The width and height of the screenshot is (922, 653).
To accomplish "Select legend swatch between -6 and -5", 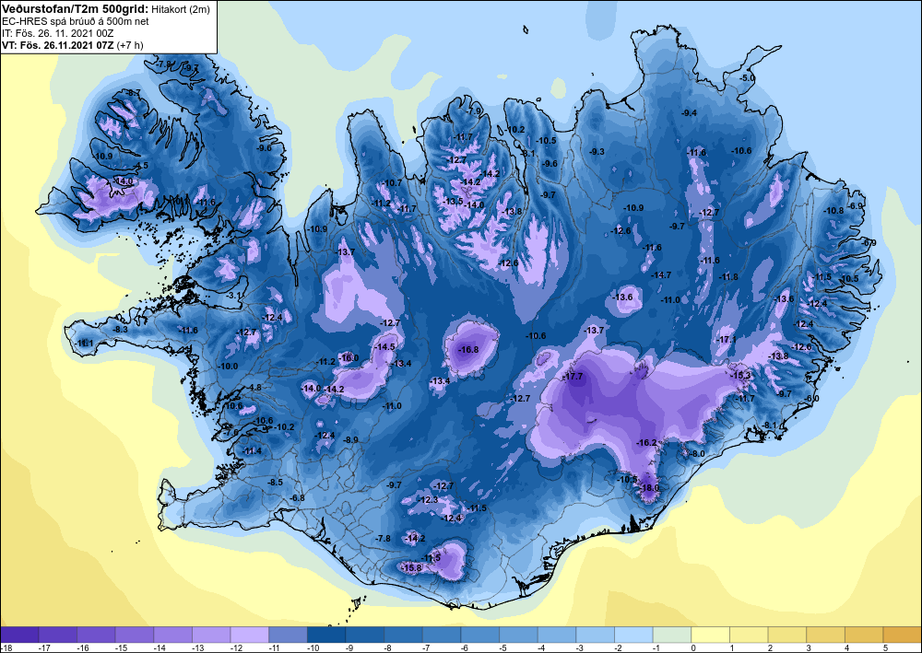I will [479, 635].
